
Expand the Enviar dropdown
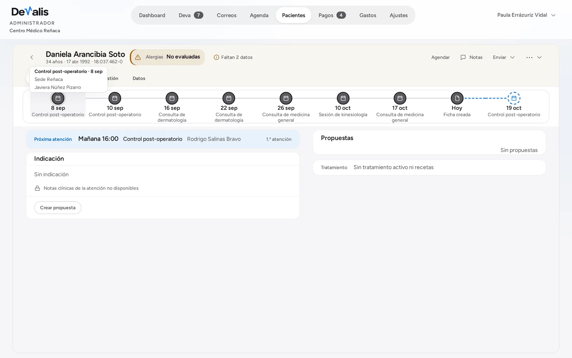pyautogui.click(x=503, y=57)
